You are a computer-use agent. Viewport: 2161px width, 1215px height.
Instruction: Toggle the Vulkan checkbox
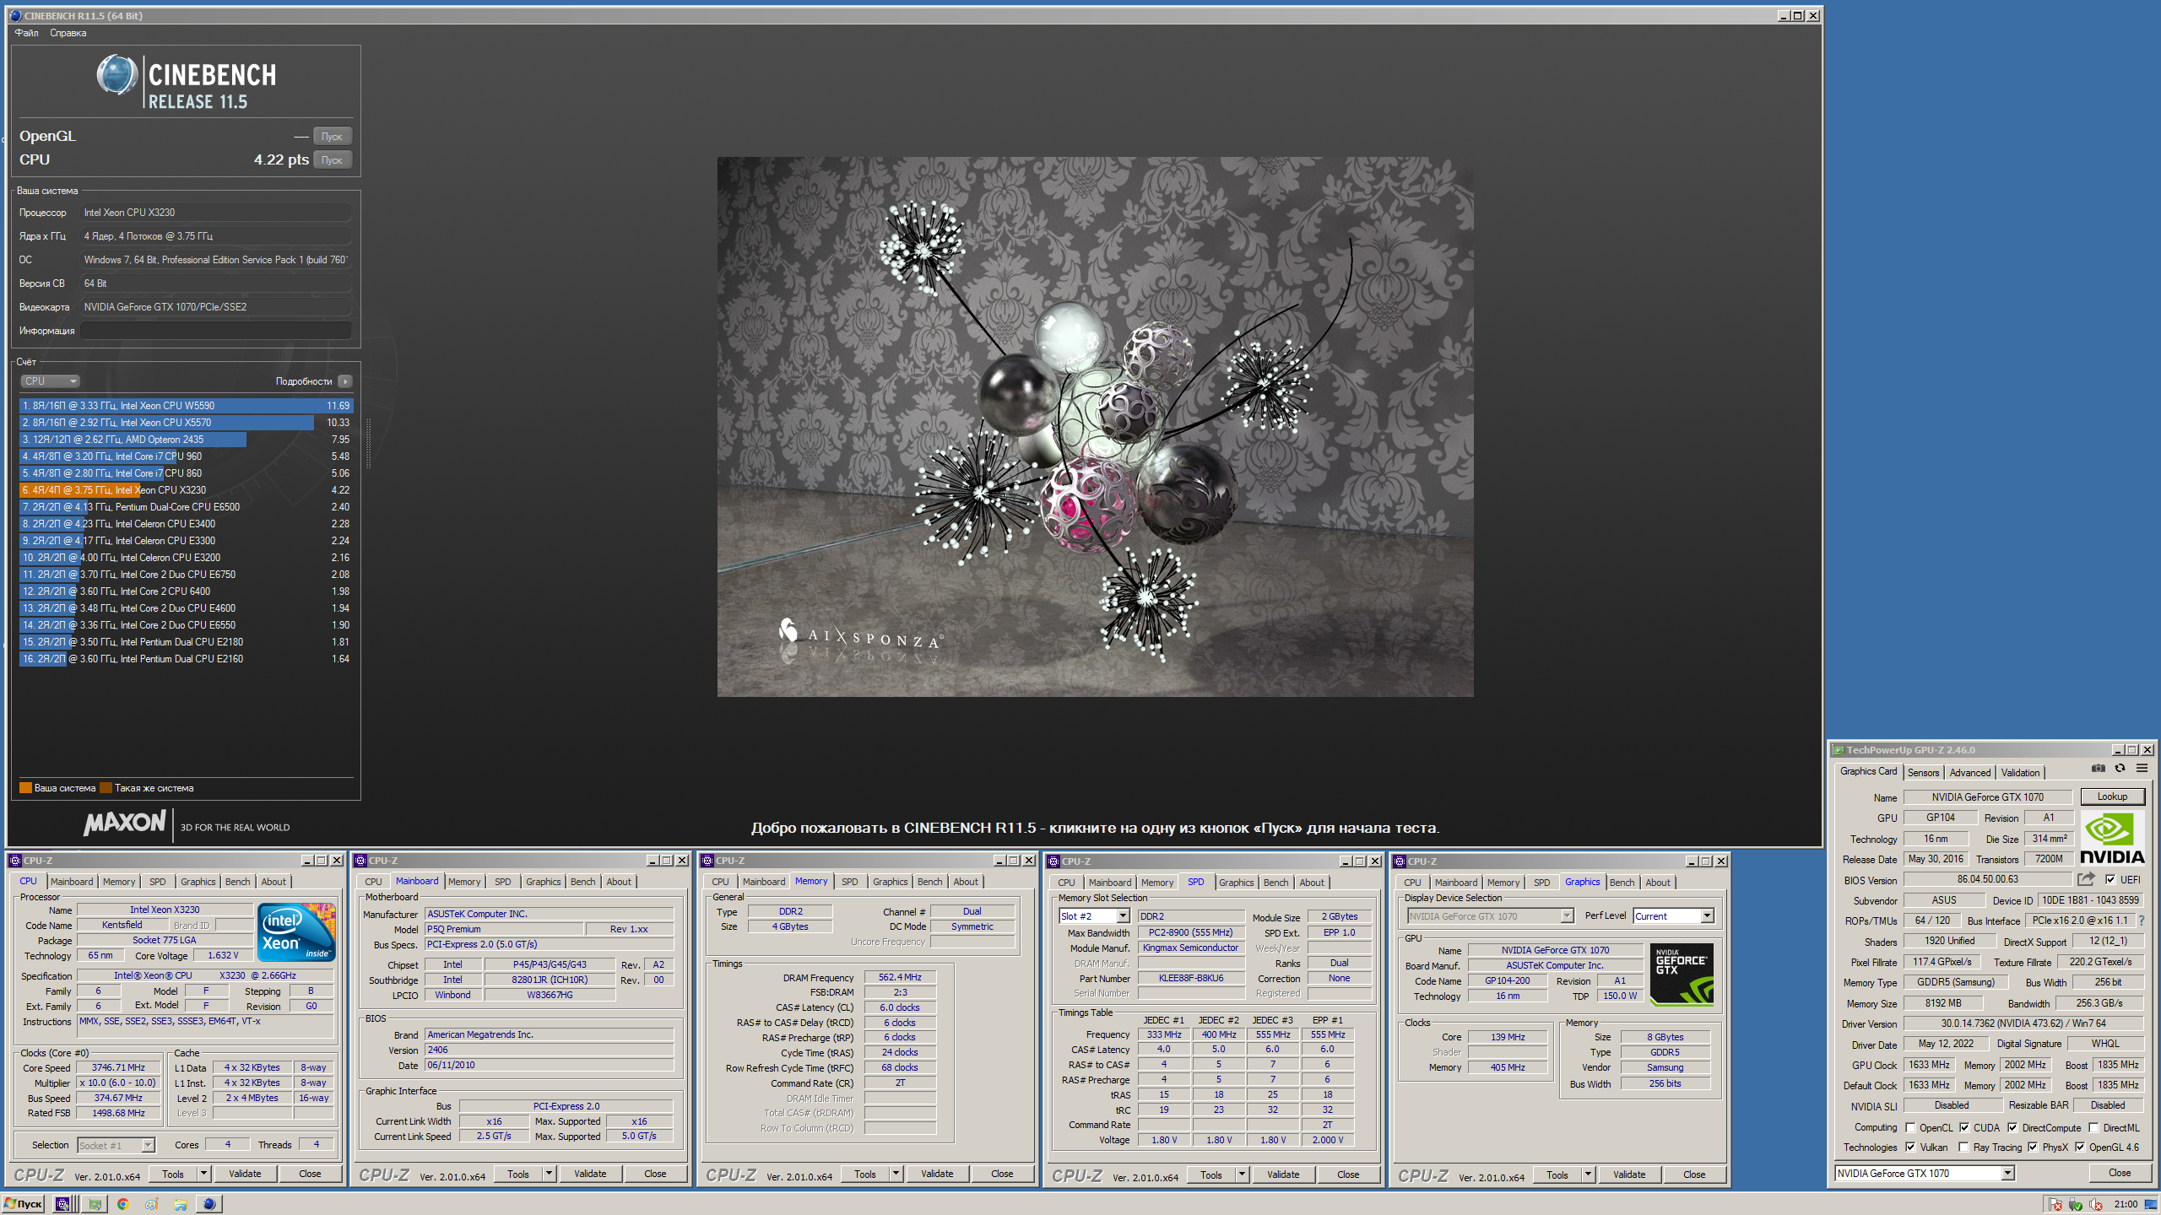(1910, 1147)
